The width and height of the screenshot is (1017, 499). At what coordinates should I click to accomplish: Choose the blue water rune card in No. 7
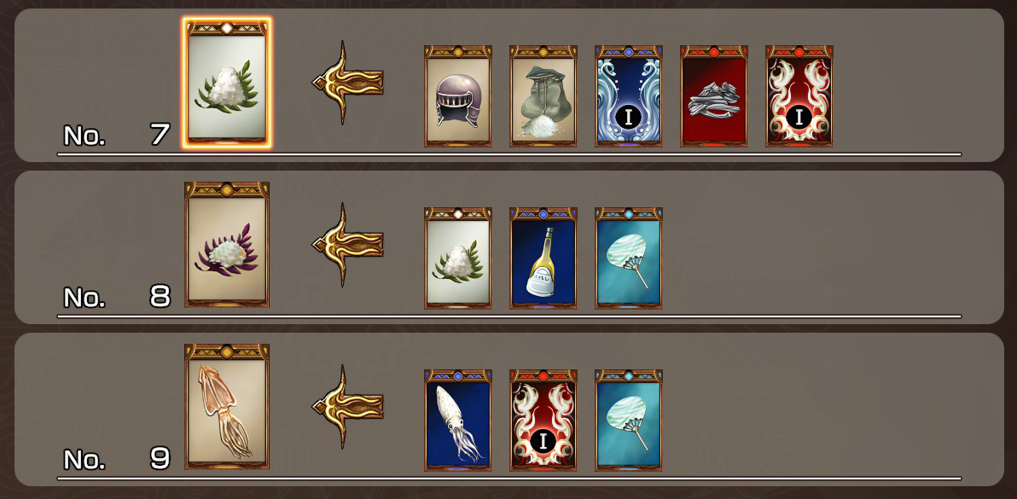629,96
